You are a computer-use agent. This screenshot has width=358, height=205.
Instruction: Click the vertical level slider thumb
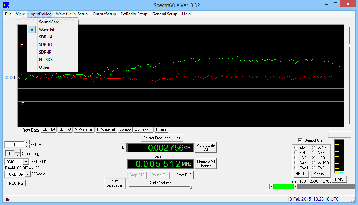click(349, 46)
